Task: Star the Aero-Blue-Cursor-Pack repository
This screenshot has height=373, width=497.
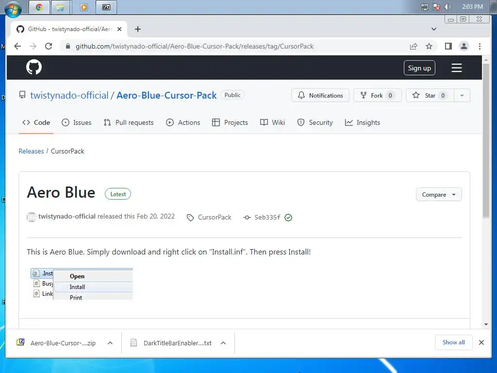Action: coord(430,96)
